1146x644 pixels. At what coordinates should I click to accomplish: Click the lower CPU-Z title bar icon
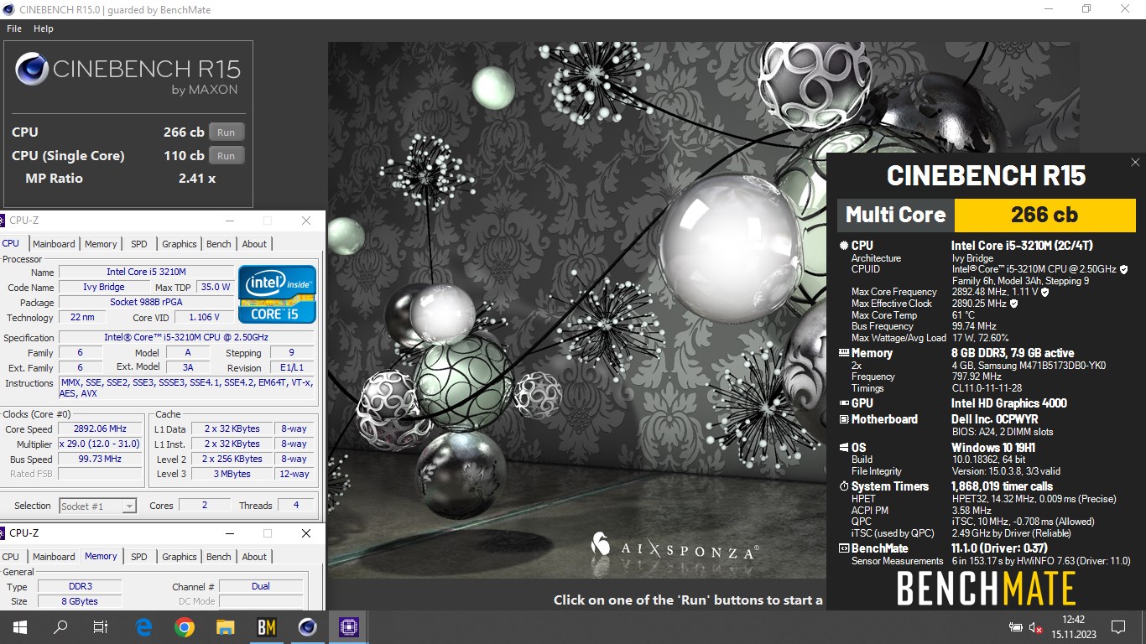click(3, 533)
